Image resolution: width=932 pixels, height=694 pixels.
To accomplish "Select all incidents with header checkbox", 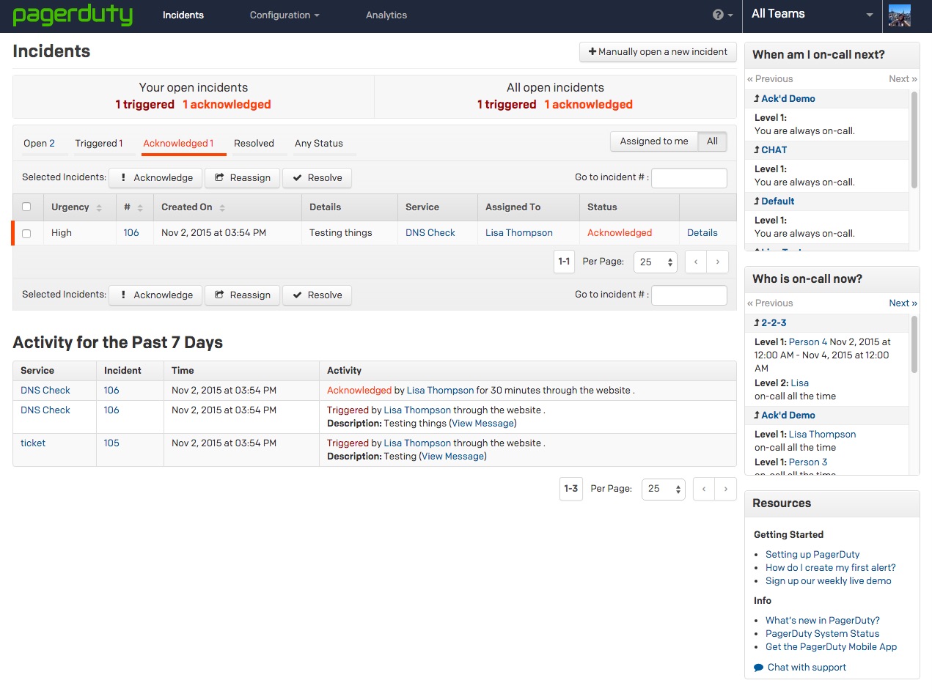I will click(26, 207).
